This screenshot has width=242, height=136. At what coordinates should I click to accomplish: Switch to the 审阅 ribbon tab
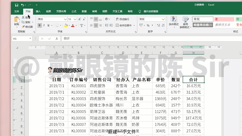coord(95,11)
